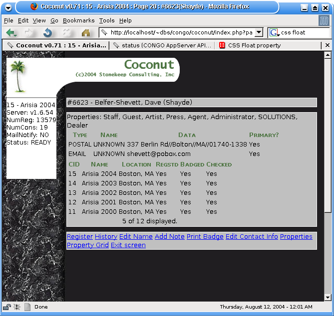Click NumReg: 13579 in sidebar
The height and width of the screenshot is (316, 334).
(x=31, y=120)
